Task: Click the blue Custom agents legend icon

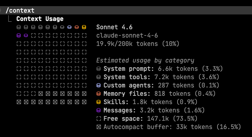Action: click(x=98, y=85)
